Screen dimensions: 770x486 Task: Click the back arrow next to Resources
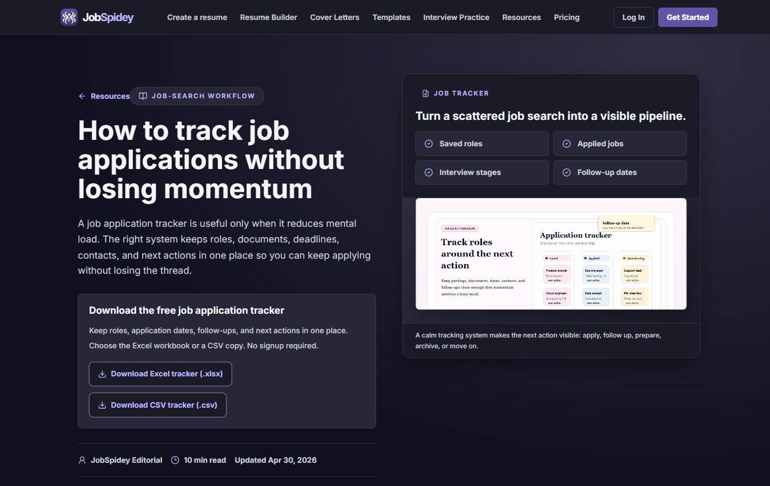coord(82,96)
